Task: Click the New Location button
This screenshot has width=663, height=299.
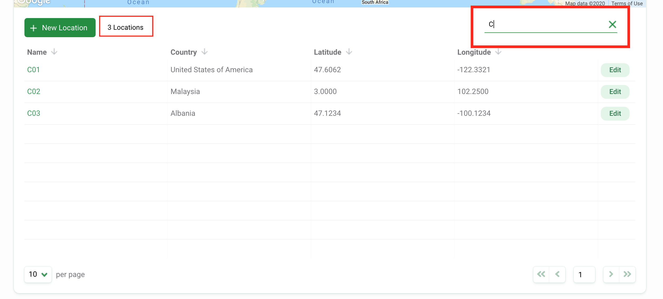Action: (x=60, y=28)
